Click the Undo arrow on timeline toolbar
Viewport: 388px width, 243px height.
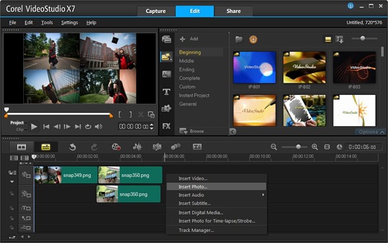tap(72, 147)
